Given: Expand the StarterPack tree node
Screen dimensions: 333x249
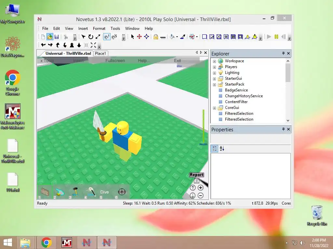Looking at the screenshot, I should pos(215,85).
